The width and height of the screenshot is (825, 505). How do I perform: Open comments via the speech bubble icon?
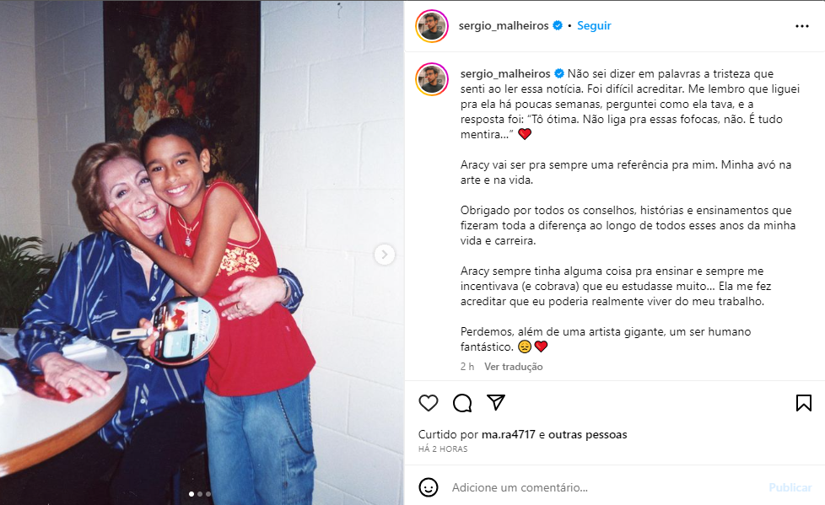(462, 403)
